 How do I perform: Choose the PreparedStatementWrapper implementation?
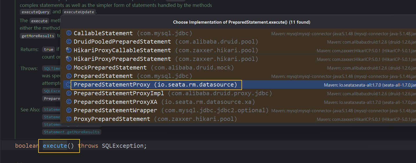coord(115,110)
